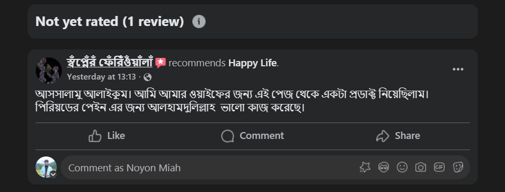The image size is (505, 192).
Task: Open the reviewer's profile picture
Action: tap(49, 70)
